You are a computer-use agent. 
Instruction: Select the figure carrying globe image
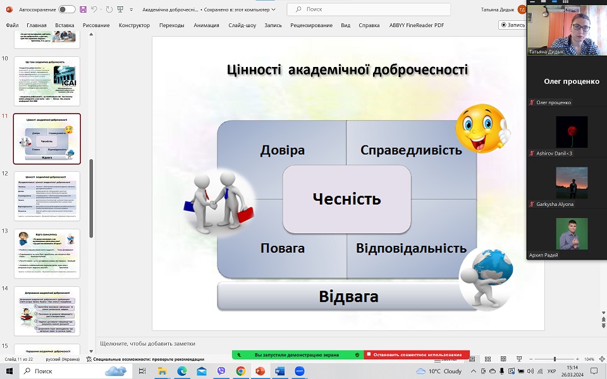pyautogui.click(x=487, y=279)
